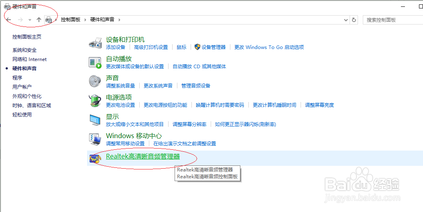The height and width of the screenshot is (212, 423).
Task: Click 调整屏幕亮度 link
Action: coord(319,105)
